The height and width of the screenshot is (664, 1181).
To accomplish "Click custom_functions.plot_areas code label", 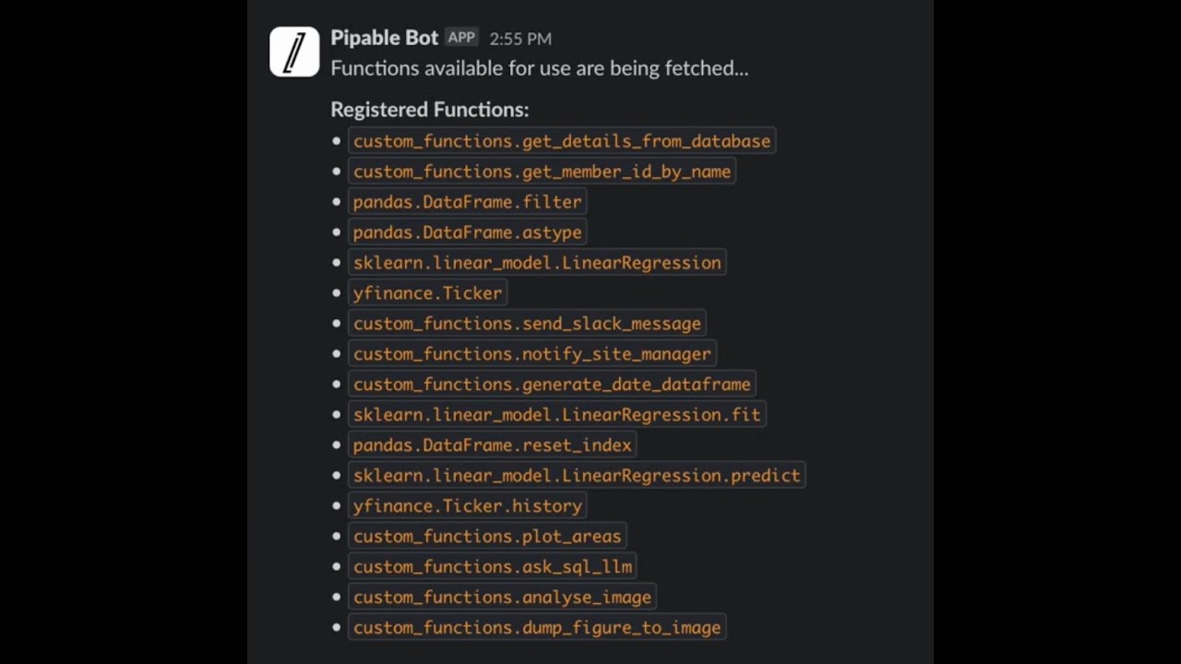I will [x=487, y=537].
